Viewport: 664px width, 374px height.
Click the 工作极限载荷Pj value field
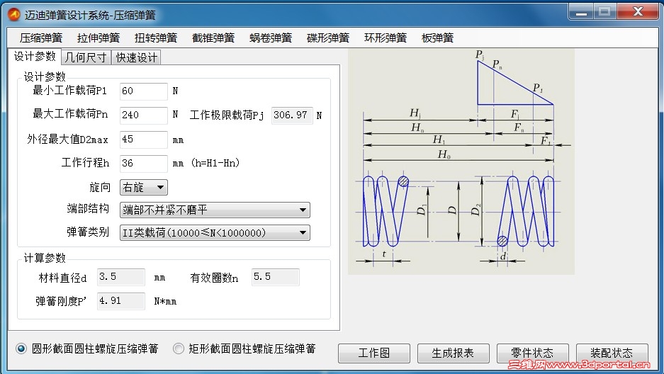292,115
